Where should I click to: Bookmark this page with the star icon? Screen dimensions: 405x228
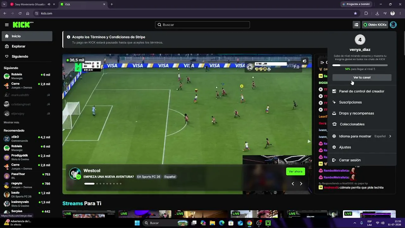[355, 13]
